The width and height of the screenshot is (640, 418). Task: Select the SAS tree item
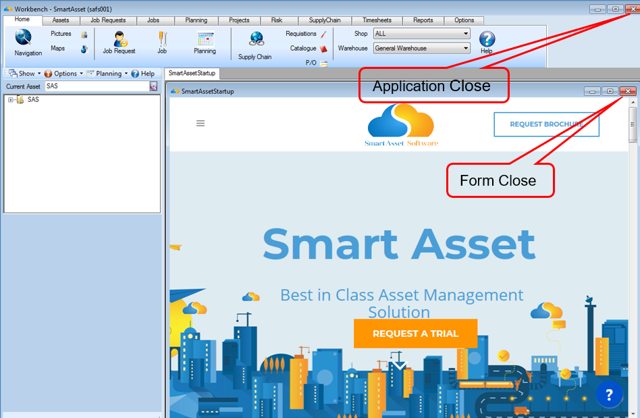point(33,99)
